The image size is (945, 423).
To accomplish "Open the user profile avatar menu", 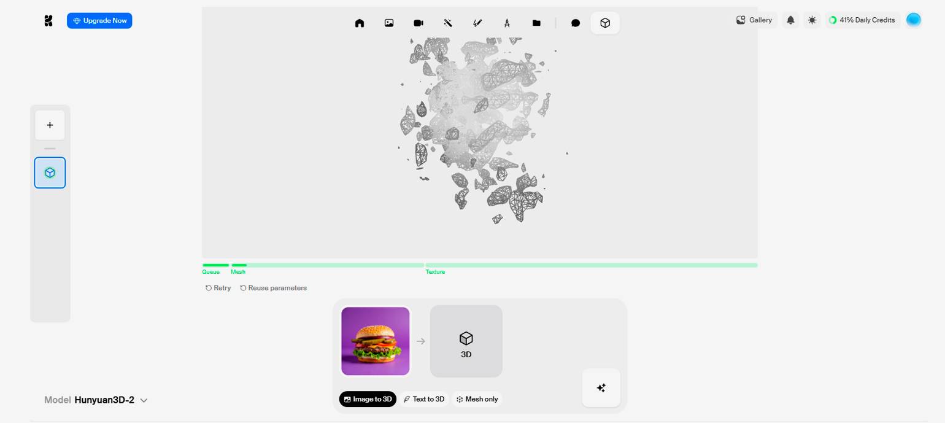I will pos(914,20).
